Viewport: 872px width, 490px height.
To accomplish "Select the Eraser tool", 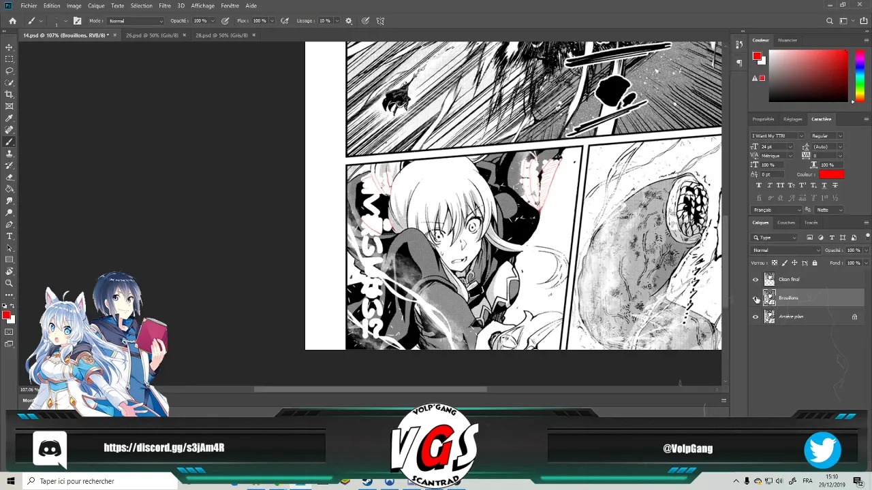I will click(x=9, y=178).
